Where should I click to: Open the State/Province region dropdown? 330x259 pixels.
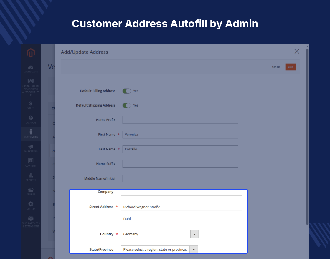[159, 249]
